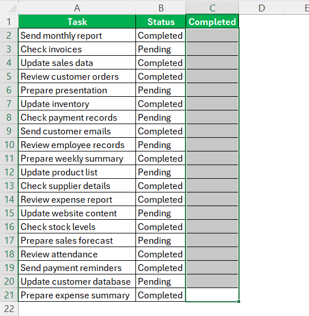The width and height of the screenshot is (309, 316).
Task: Click the gray cell beside Update inventory
Action: 212,104
